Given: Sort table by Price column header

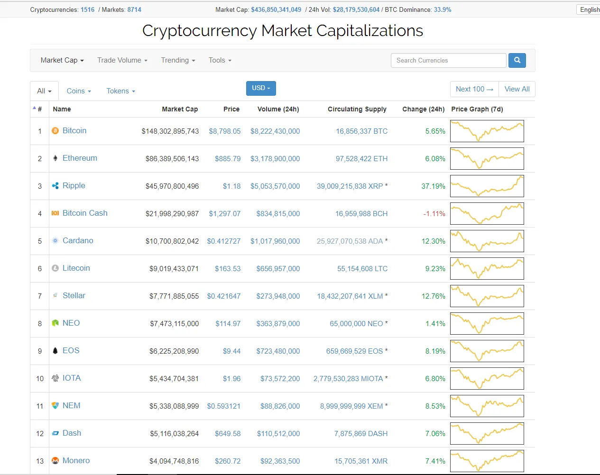Looking at the screenshot, I should (x=231, y=109).
